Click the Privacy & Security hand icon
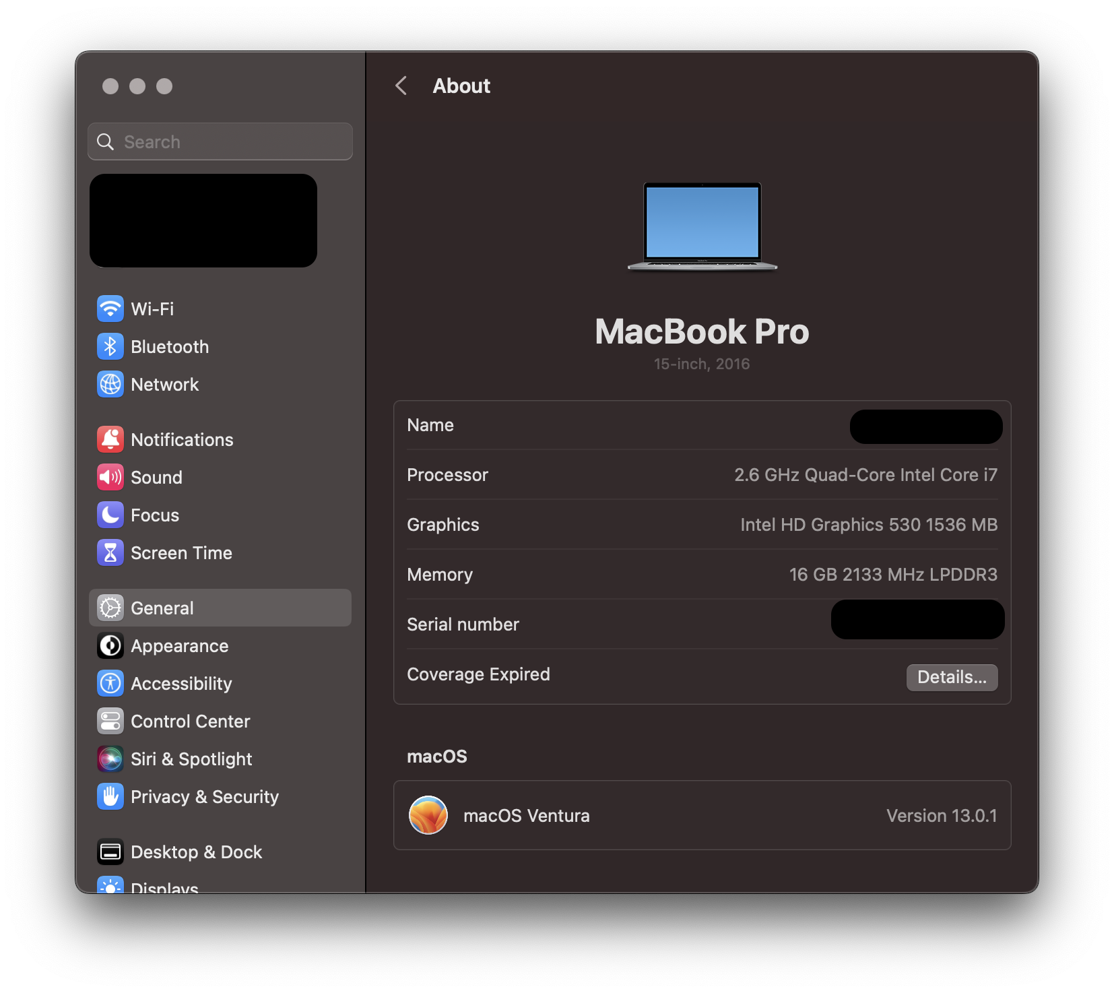This screenshot has width=1114, height=993. click(x=110, y=797)
